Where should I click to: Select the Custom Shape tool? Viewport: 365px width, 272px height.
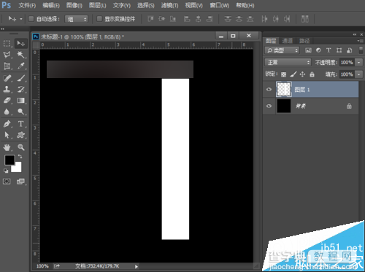click(x=21, y=135)
